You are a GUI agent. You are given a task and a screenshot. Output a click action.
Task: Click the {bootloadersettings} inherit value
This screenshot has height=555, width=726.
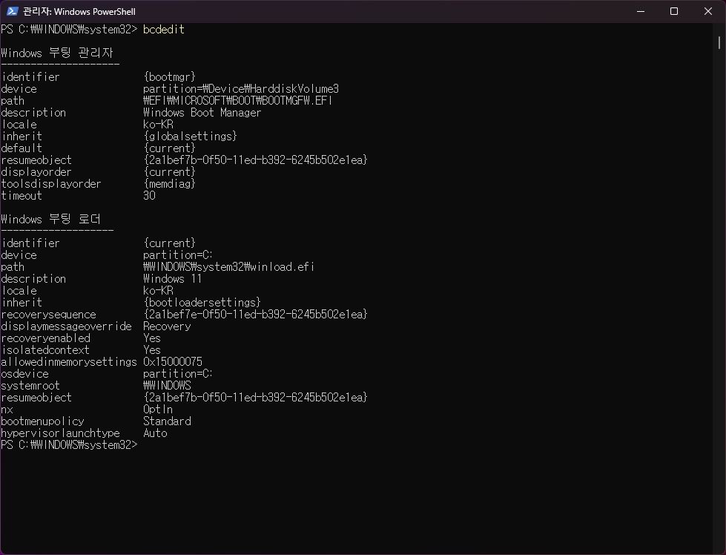click(202, 303)
